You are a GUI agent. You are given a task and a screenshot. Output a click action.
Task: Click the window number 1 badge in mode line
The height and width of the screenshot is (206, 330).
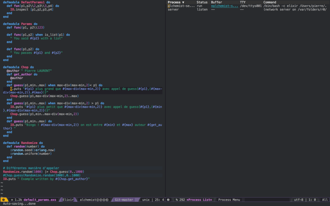[x=3, y=200]
